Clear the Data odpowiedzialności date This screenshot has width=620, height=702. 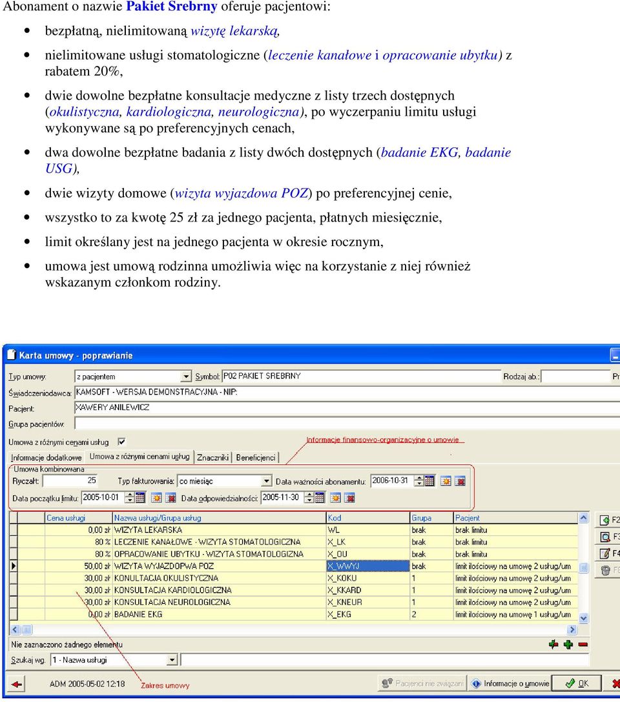(x=349, y=497)
